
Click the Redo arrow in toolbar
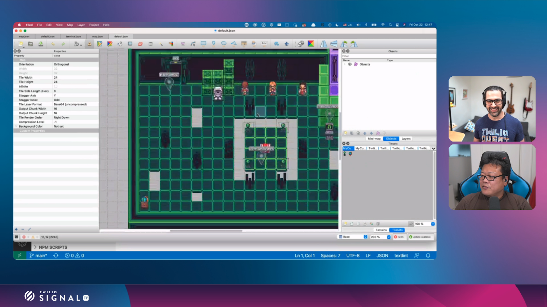pos(63,44)
